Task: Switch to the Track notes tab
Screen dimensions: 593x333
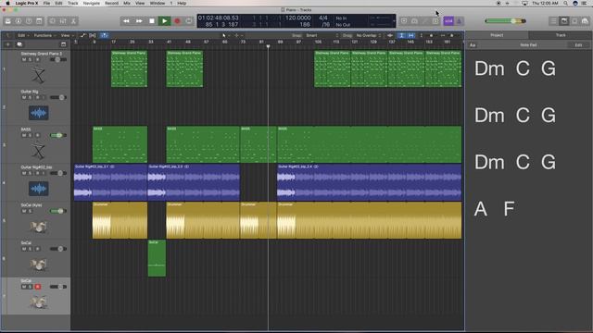Action: (x=561, y=35)
